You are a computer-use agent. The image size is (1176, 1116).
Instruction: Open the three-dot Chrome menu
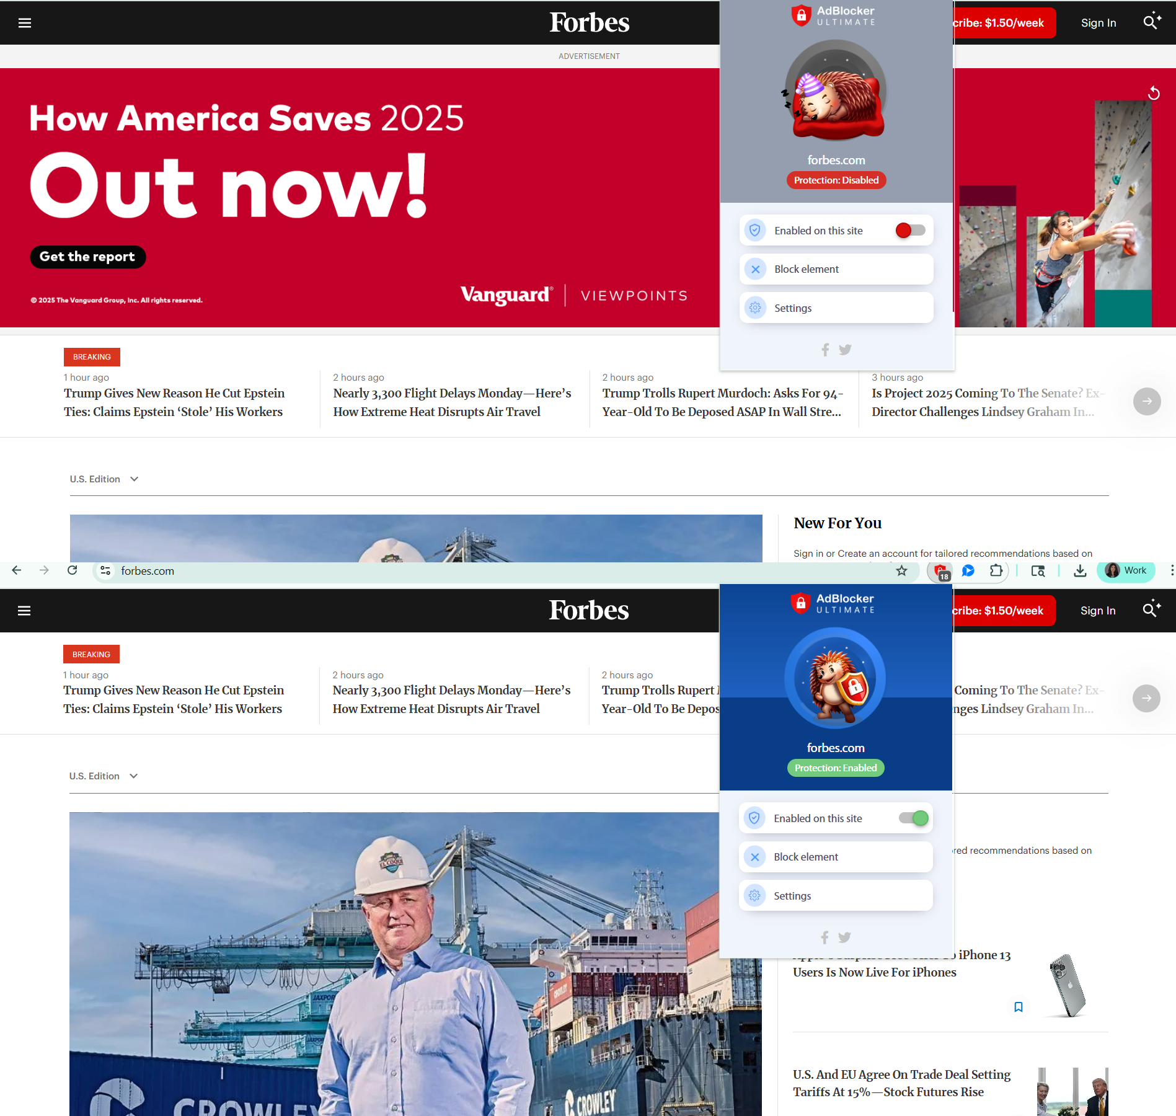(x=1171, y=570)
